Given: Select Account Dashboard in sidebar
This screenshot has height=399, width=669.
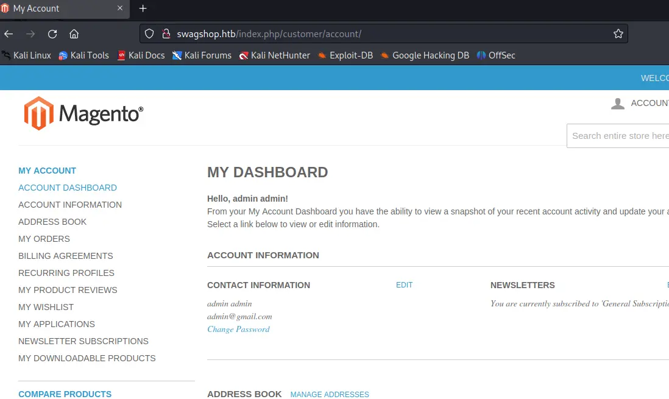Looking at the screenshot, I should tap(68, 188).
